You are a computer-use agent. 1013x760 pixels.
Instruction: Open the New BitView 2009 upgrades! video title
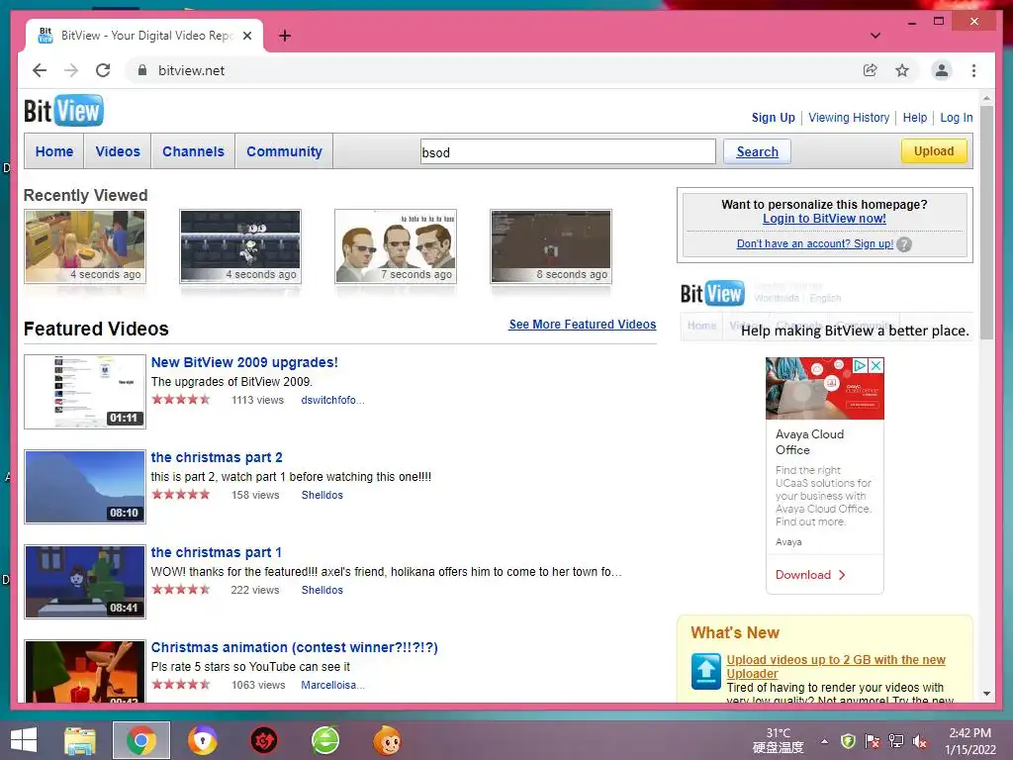coord(244,362)
